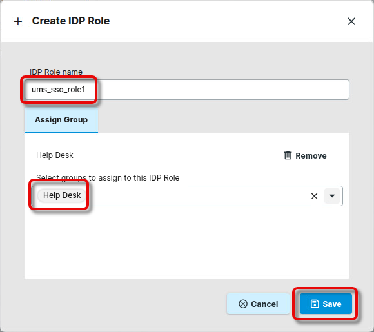Save the new IDP role
374x332 pixels.
coord(326,304)
